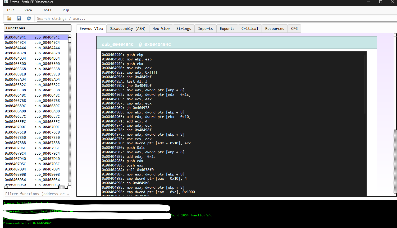
Task: Click the functions list scroll-left arrow
Action: pos(6,187)
